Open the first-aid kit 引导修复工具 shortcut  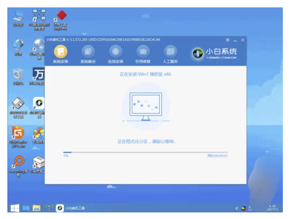pos(38,164)
